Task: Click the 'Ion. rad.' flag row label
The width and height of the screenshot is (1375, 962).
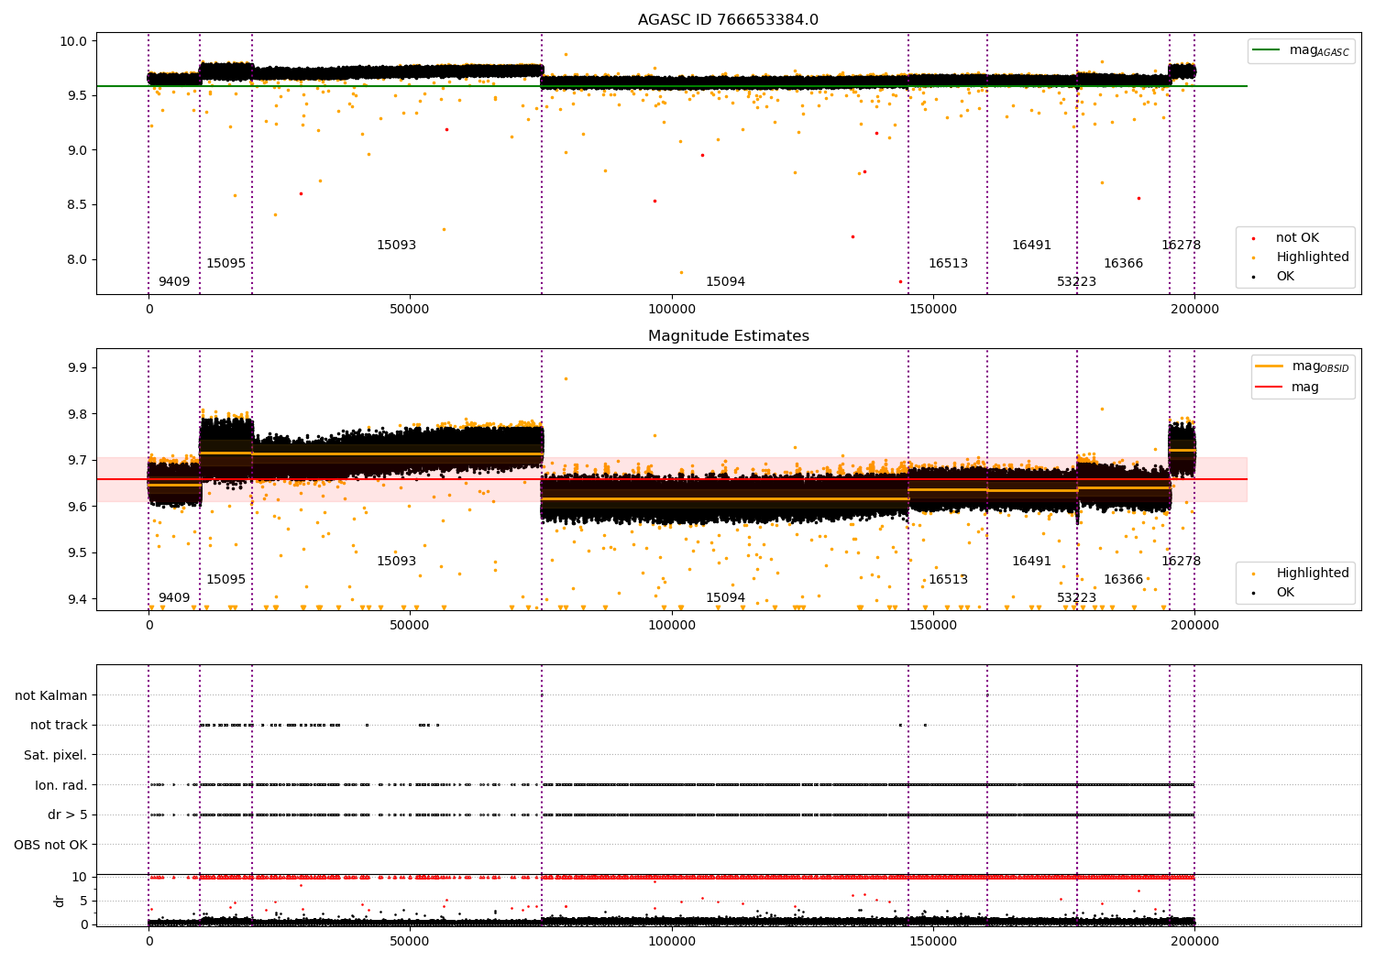Action: coord(61,786)
